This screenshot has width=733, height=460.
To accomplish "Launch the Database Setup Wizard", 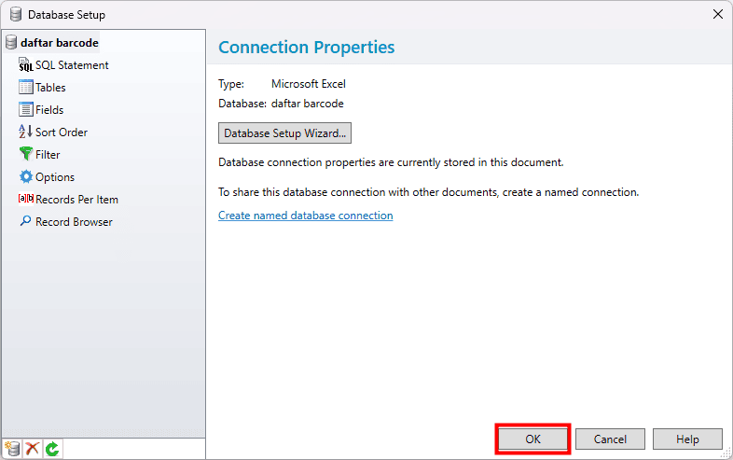I will 284,133.
